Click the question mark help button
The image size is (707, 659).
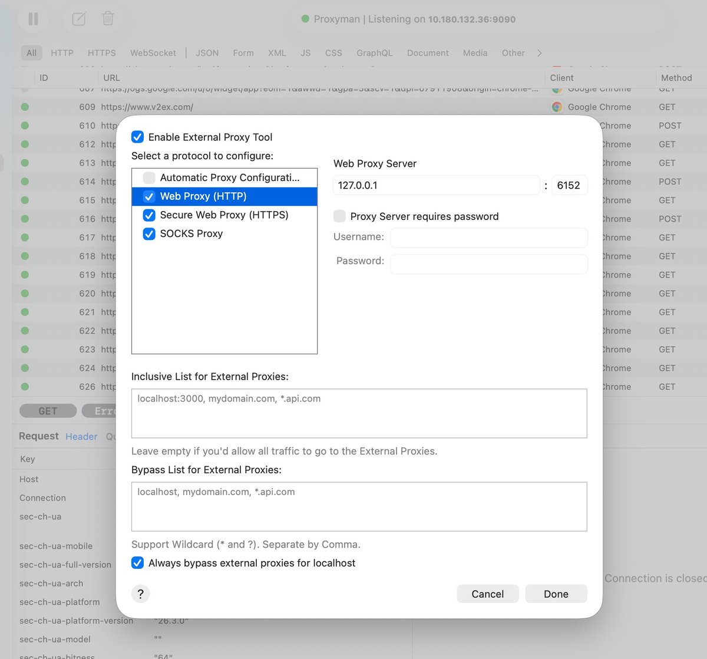click(140, 594)
